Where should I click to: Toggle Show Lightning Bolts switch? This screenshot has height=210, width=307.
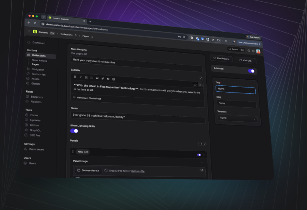[x=74, y=131]
